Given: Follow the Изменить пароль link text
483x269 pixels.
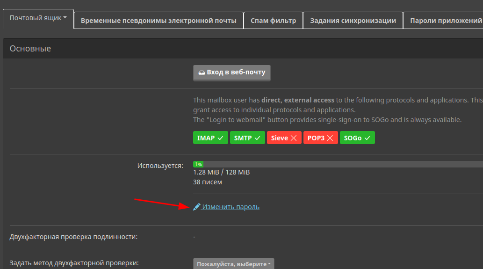Looking at the screenshot, I should click(x=231, y=207).
